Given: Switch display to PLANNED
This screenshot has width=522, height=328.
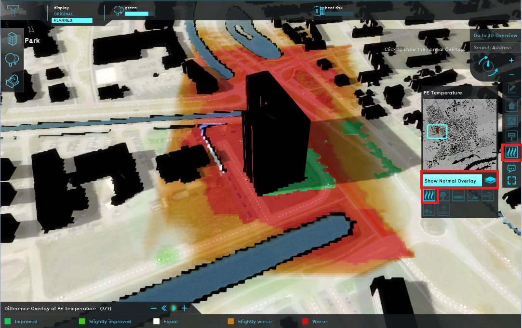Looking at the screenshot, I should (71, 21).
